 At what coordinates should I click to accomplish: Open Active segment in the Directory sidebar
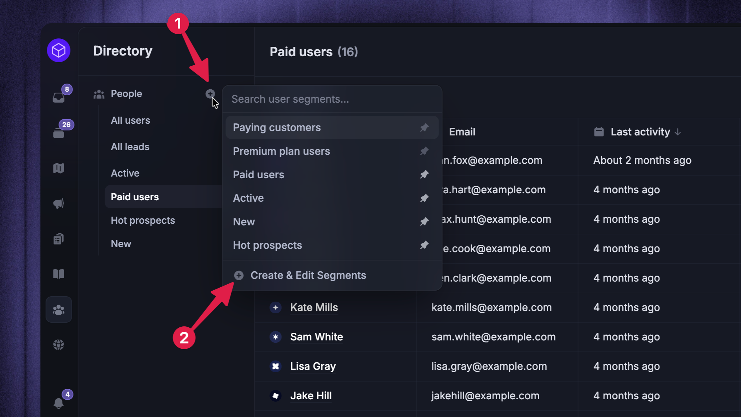click(x=125, y=173)
